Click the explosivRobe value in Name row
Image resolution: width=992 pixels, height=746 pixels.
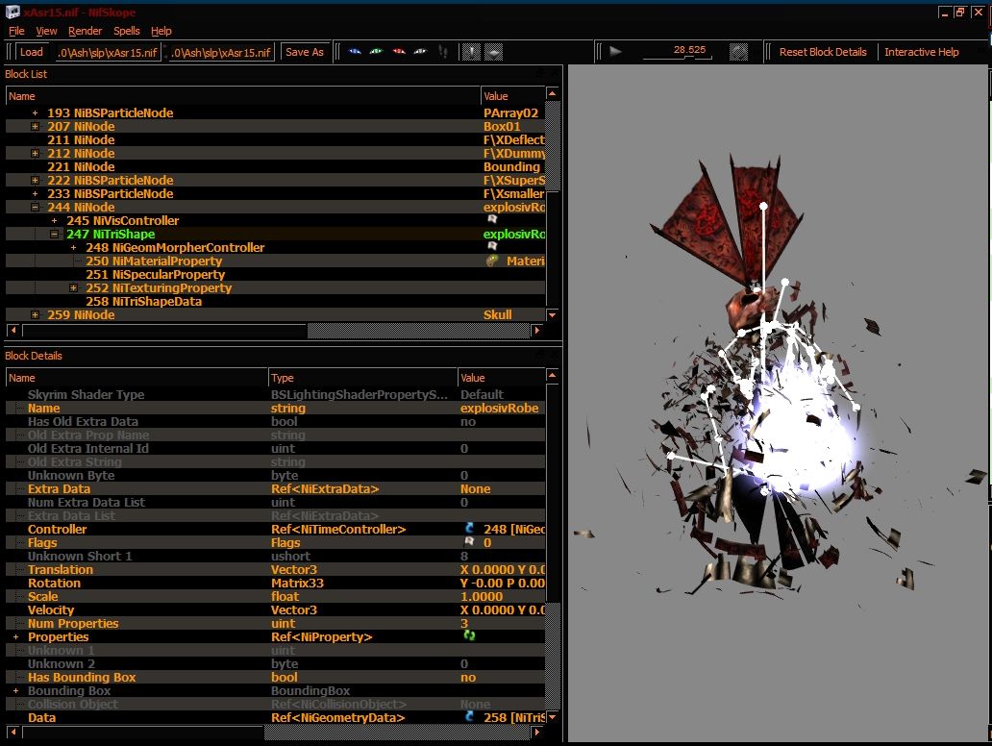[x=500, y=409]
